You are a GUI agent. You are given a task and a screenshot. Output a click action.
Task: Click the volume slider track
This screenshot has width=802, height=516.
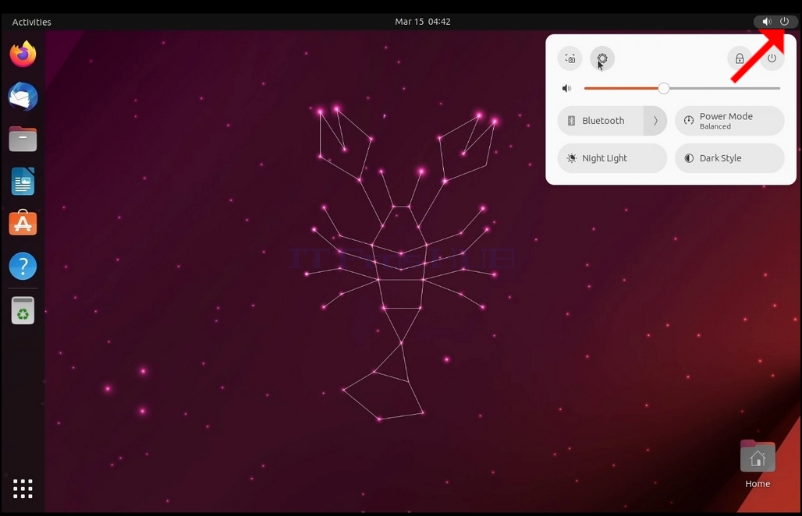pyautogui.click(x=682, y=88)
